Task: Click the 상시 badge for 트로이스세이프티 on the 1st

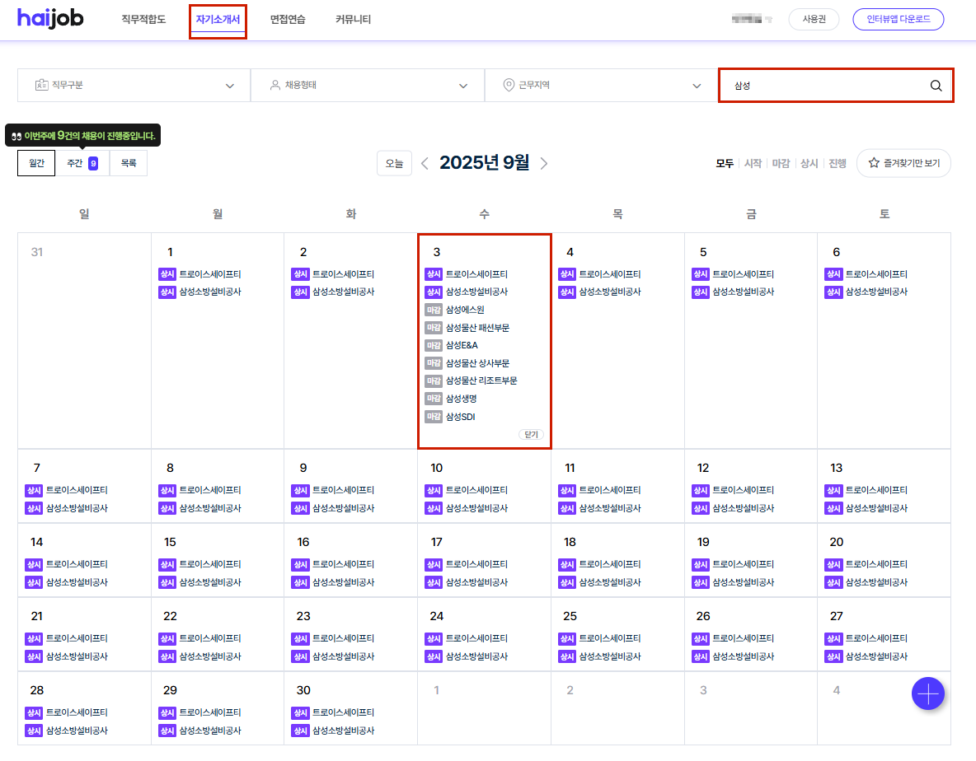Action: tap(167, 274)
